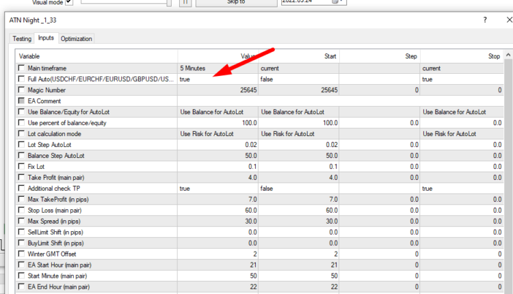The width and height of the screenshot is (513, 294).
Task: Click the scrollbar up arrow in inputs list
Action: click(508, 56)
